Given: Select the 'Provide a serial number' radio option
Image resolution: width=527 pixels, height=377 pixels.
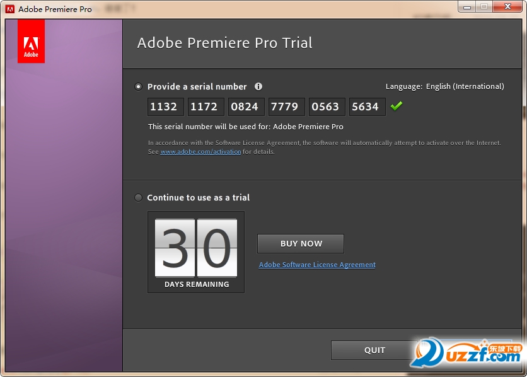Looking at the screenshot, I should [x=138, y=87].
